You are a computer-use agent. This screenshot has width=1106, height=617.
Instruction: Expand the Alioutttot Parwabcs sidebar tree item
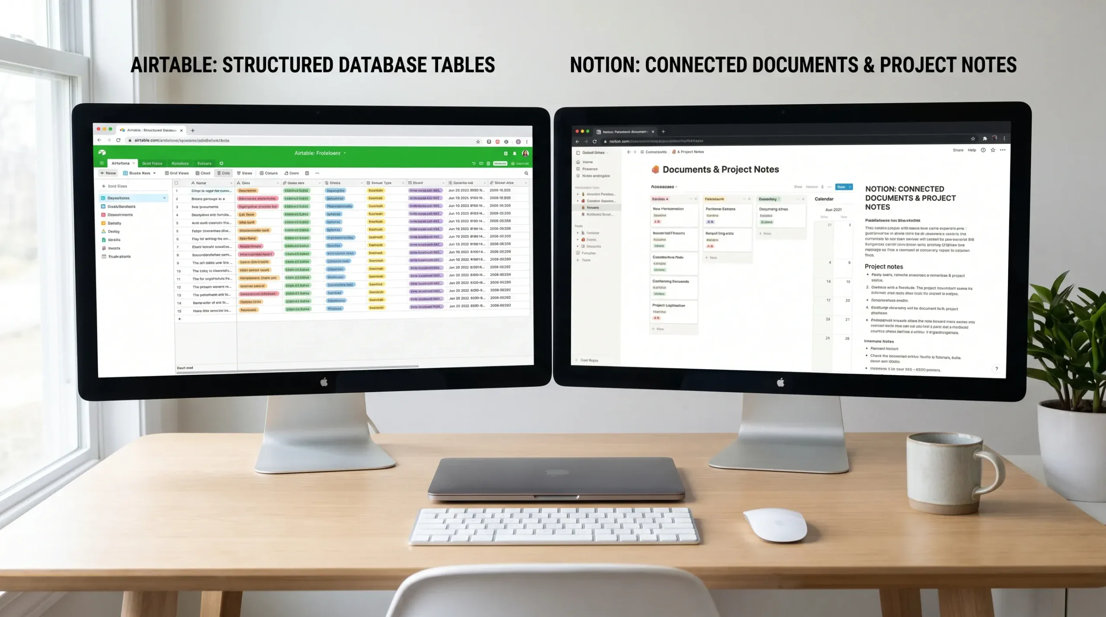click(578, 194)
